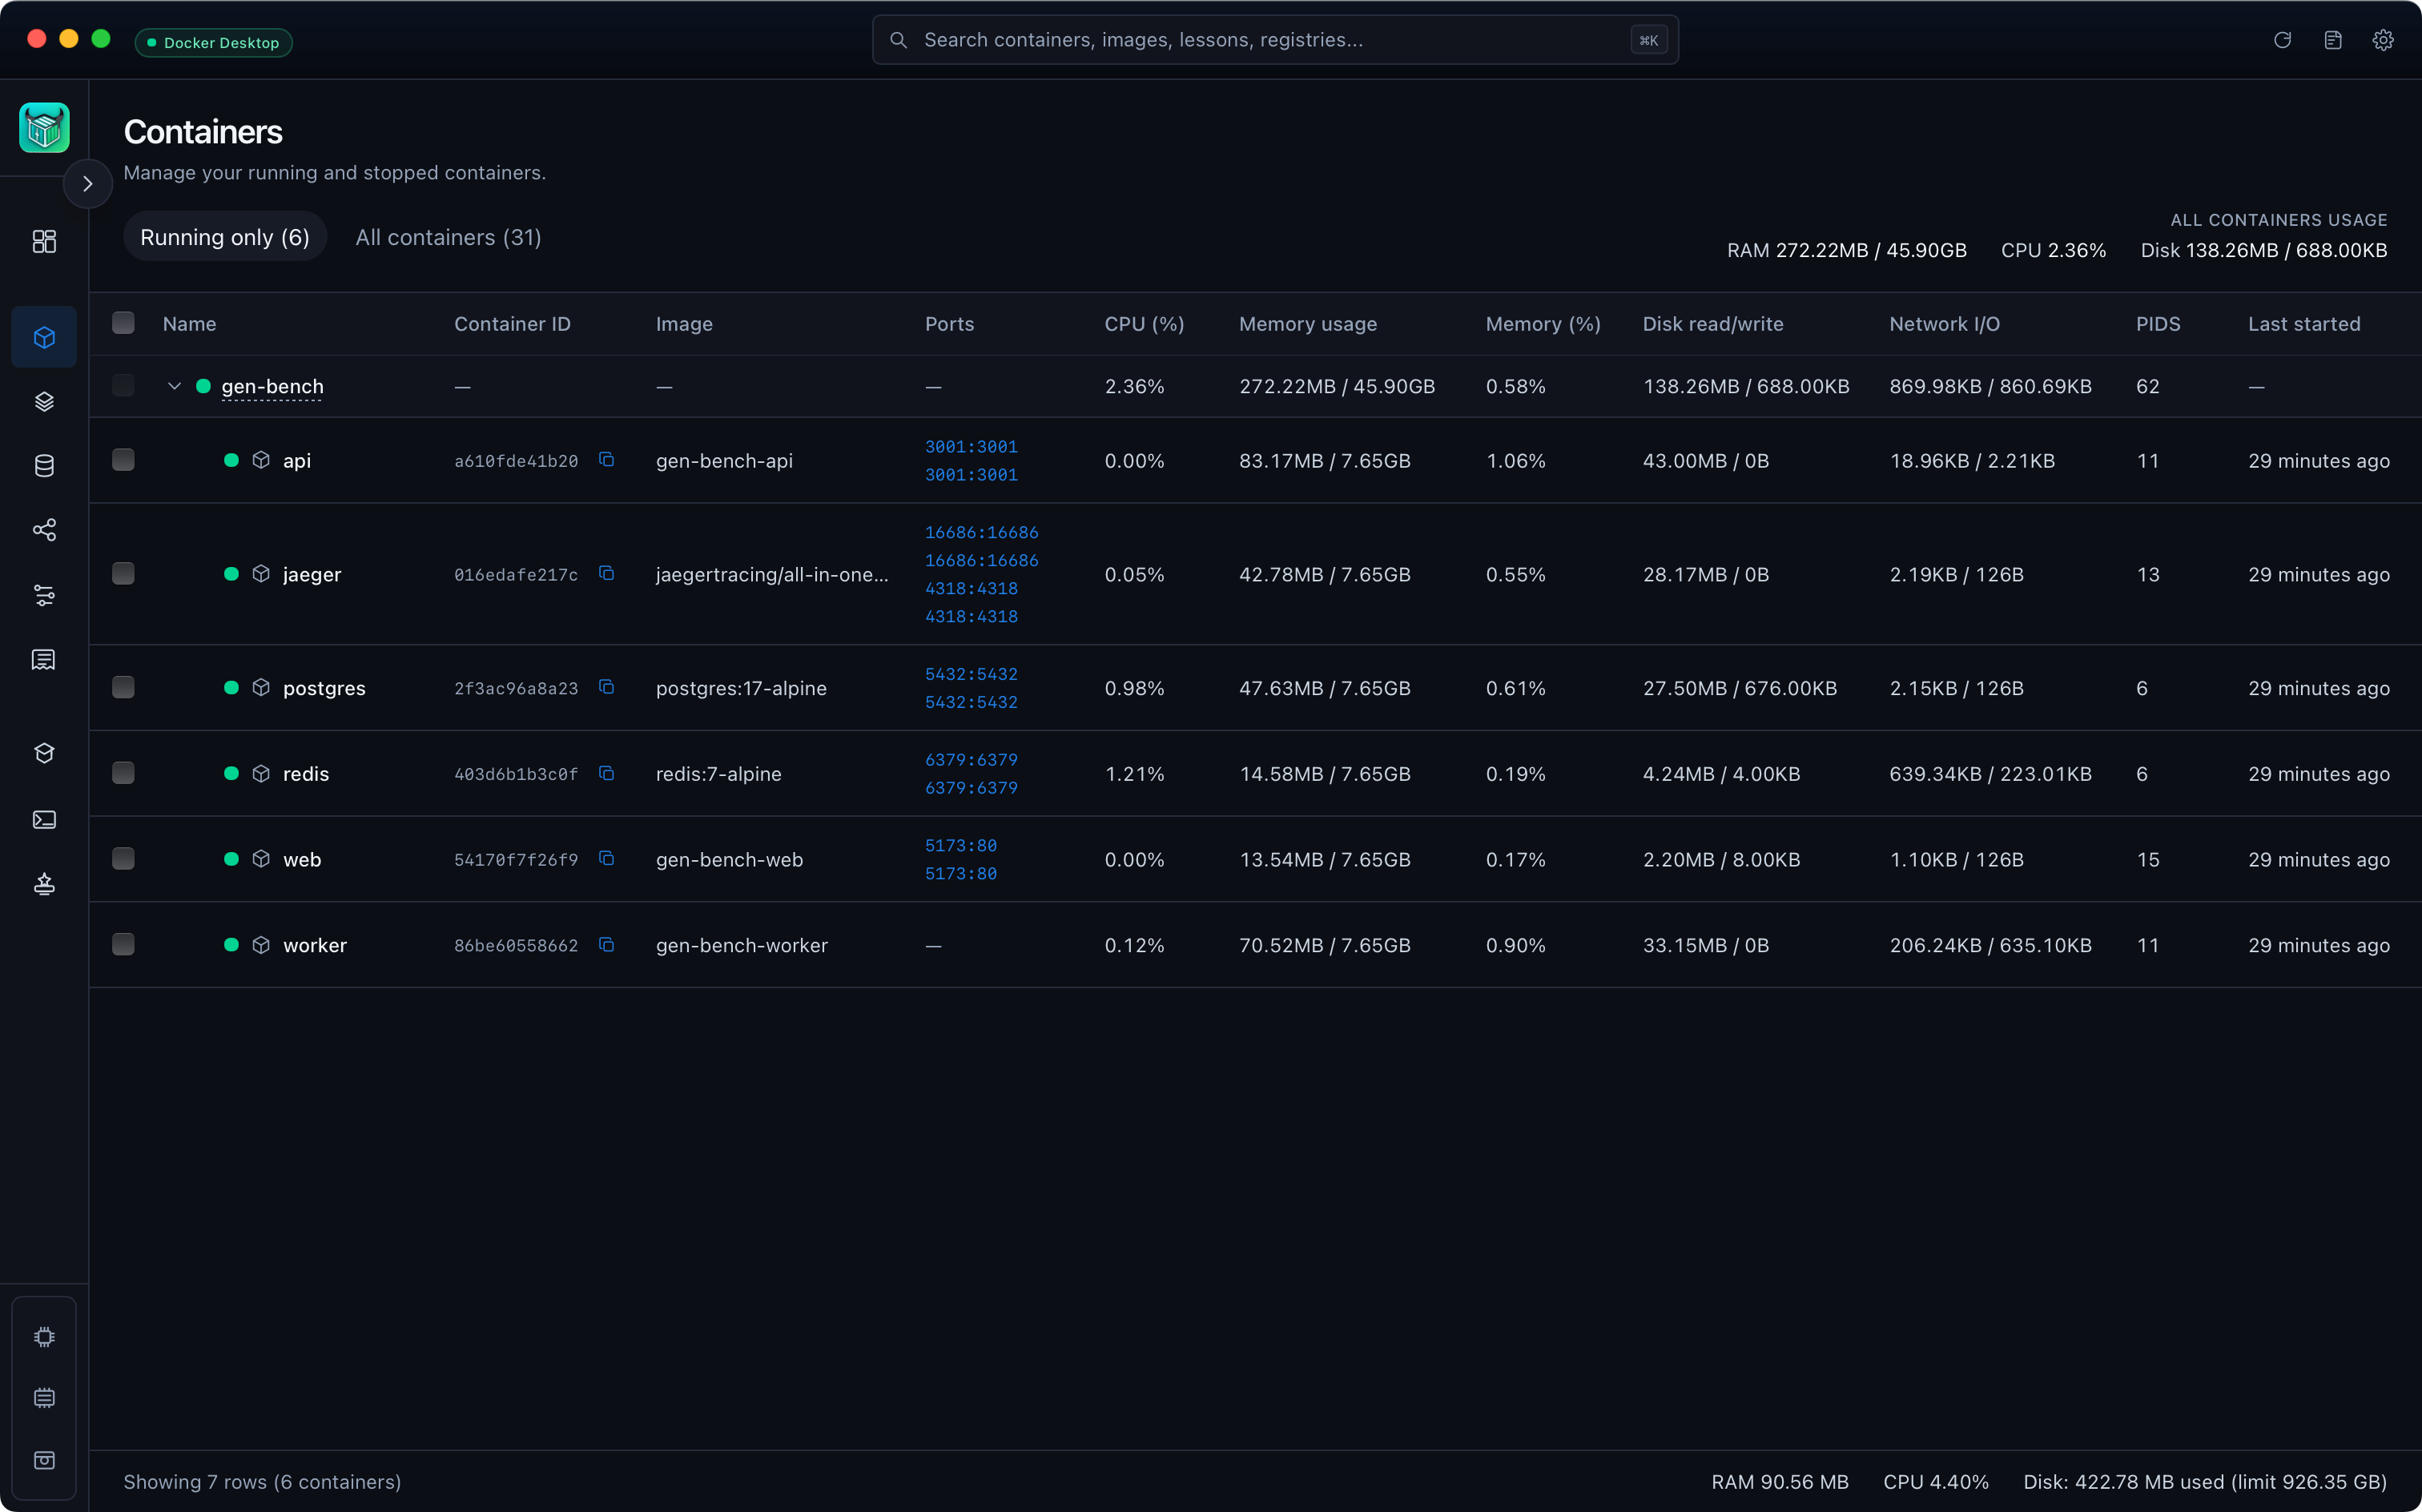The image size is (2422, 1512).
Task: Click the container ID a610fde41b20
Action: (516, 461)
